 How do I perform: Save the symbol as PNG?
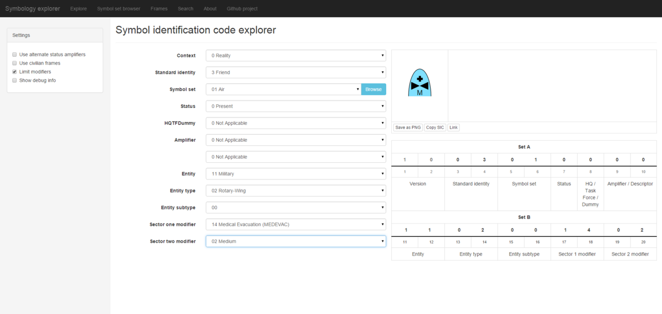[408, 127]
